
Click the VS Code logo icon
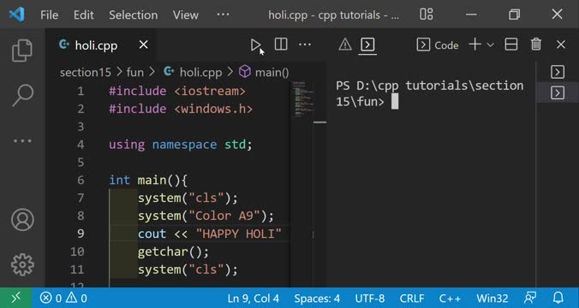[x=16, y=15]
